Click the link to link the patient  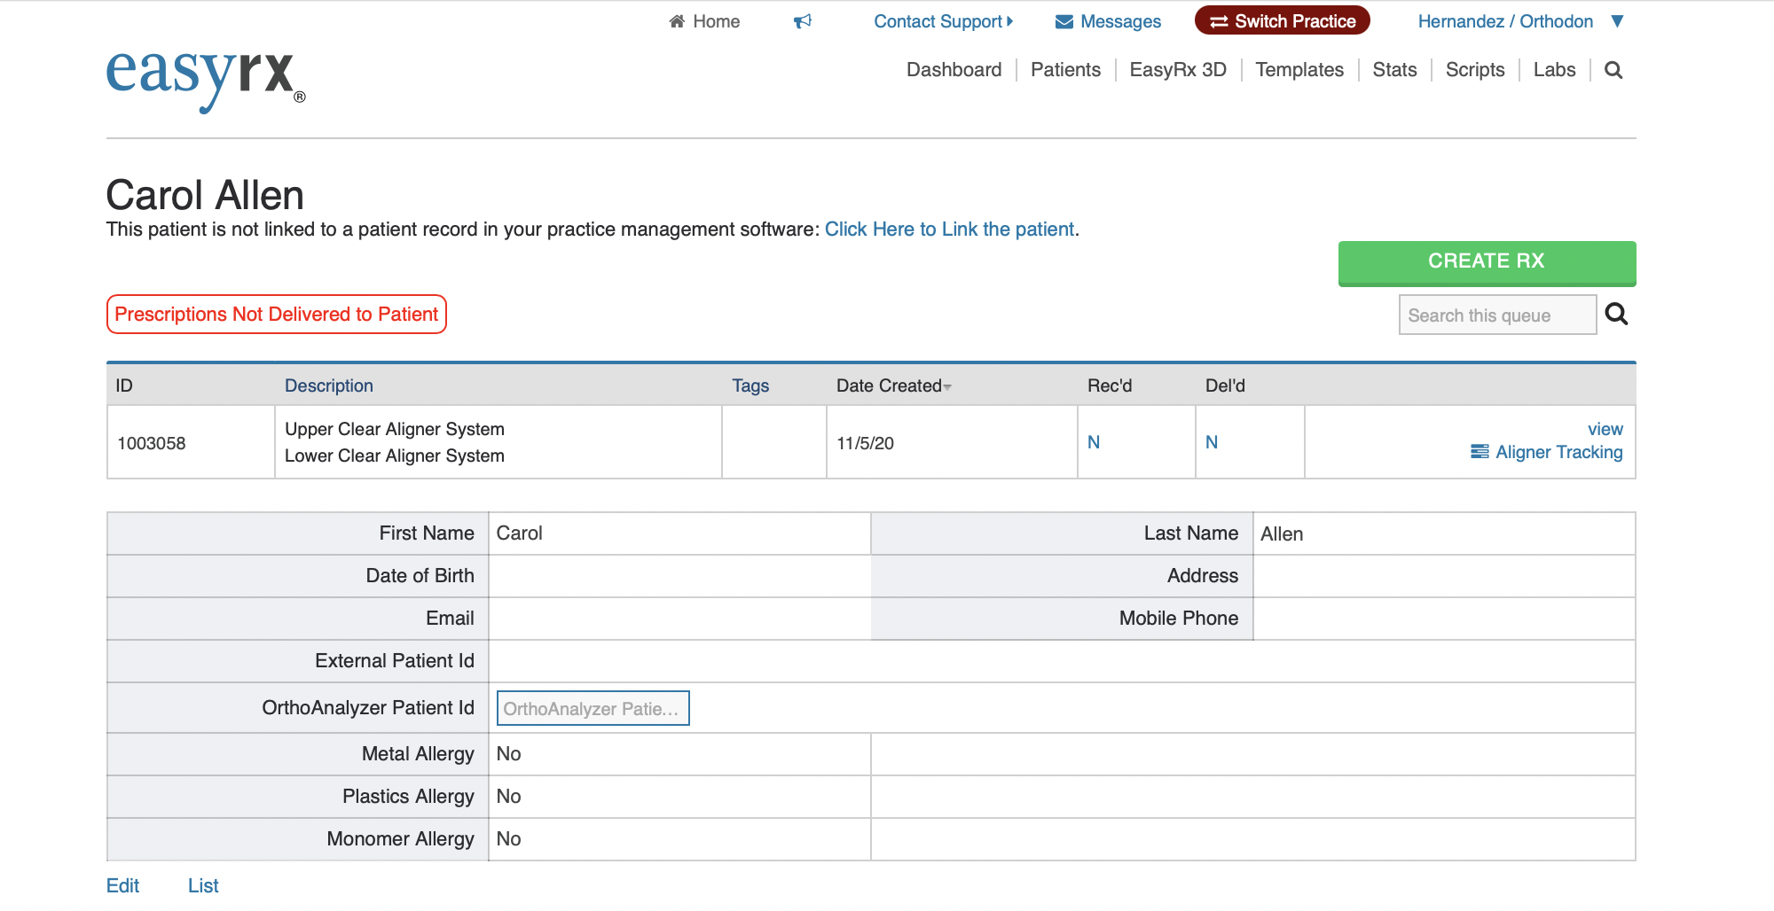point(949,230)
